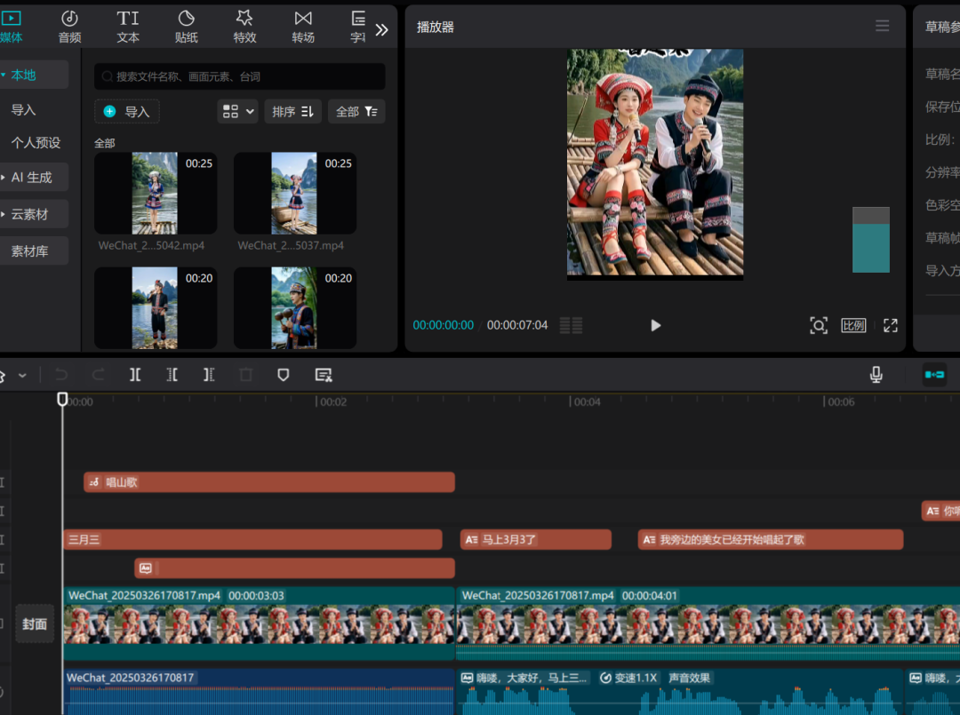Jump to the 00:02 ruler mark
This screenshot has width=960, height=715.
333,401
